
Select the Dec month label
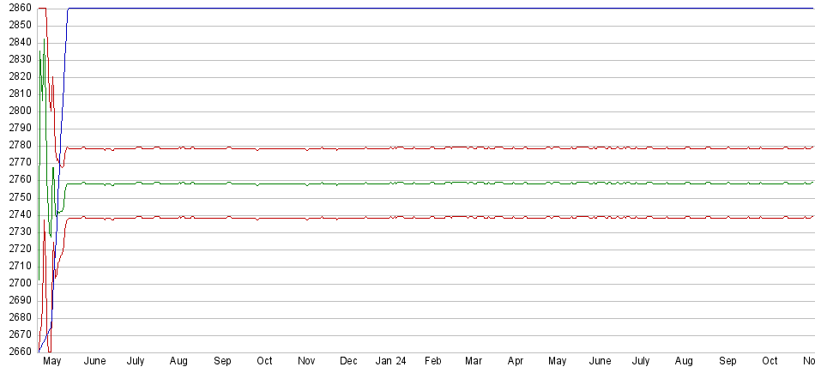coord(348,362)
